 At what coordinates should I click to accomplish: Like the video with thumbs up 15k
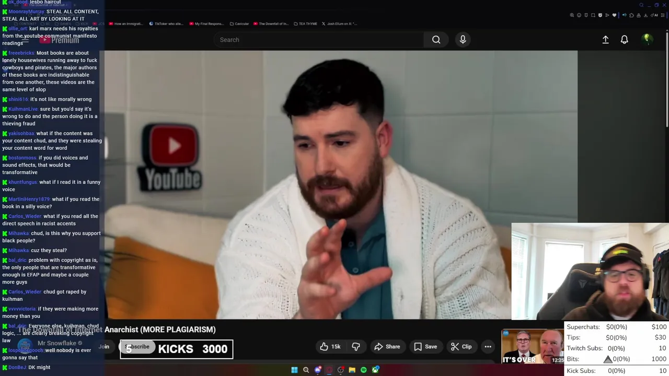tap(330, 347)
